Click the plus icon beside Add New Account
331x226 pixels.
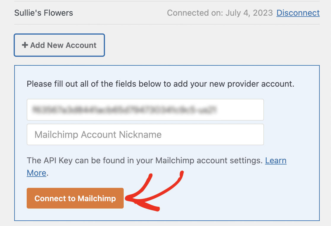25,45
